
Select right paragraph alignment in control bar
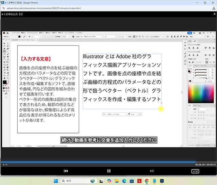(140, 37)
